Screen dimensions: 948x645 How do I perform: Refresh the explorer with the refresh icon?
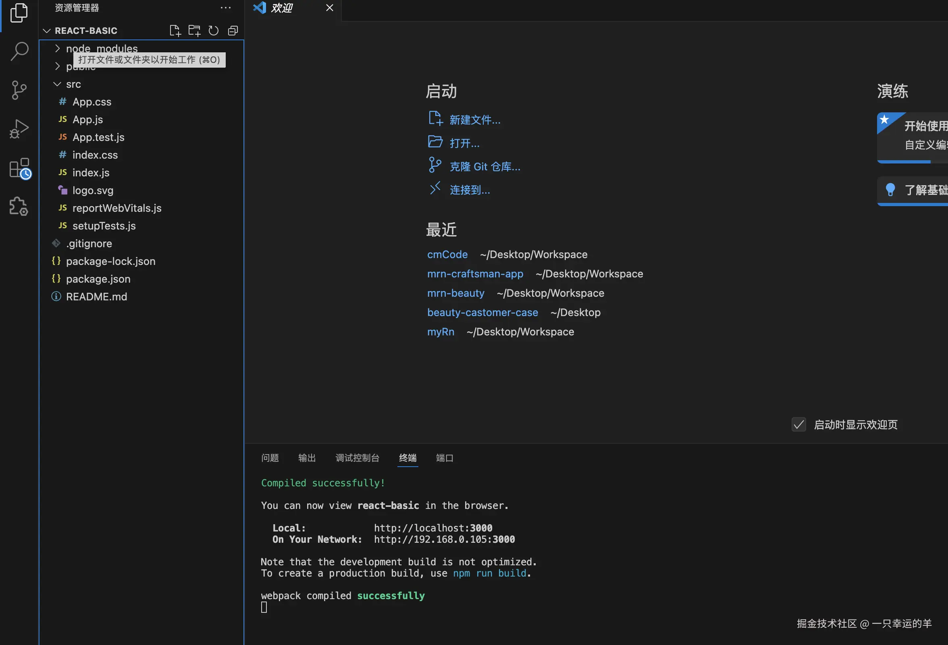(213, 31)
